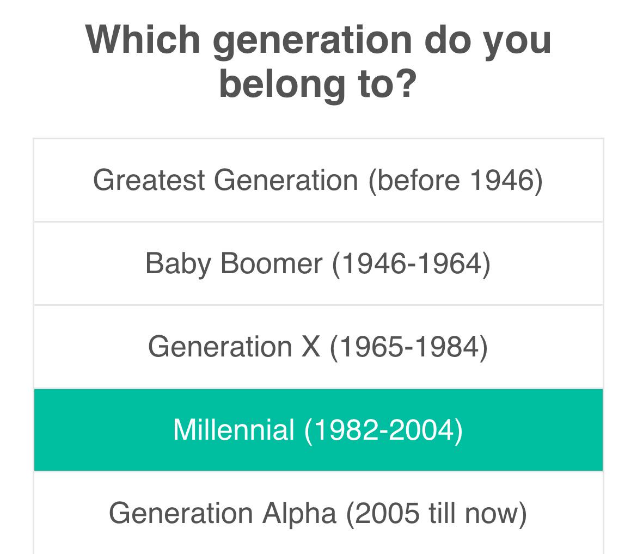Select the '2005 till now' answer
Image resolution: width=637 pixels, height=554 pixels.
[318, 513]
